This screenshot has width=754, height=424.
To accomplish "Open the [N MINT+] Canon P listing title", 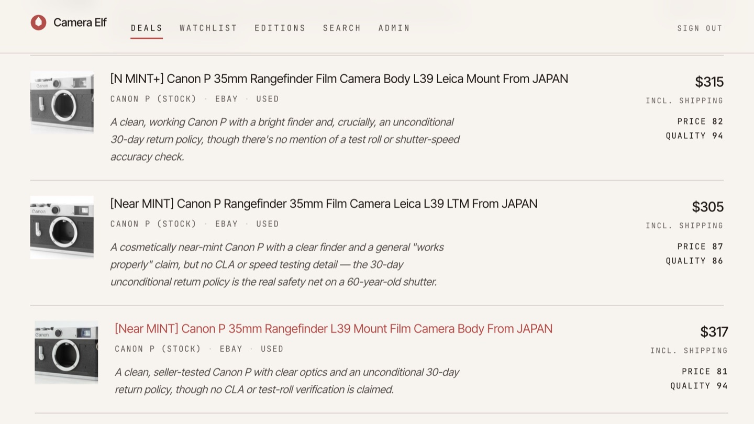I will pos(339,79).
